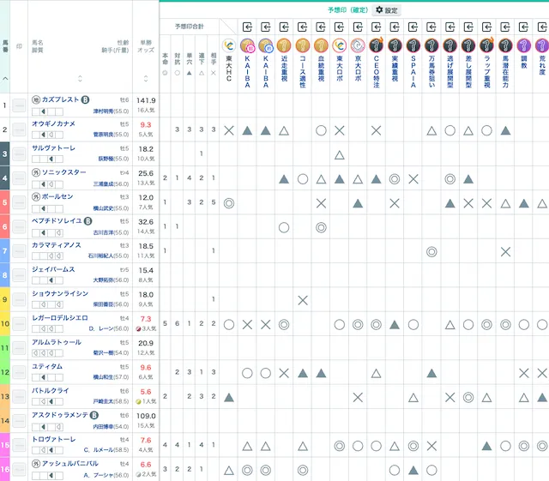Open horse page for ペプチドソレイユ

coord(57,221)
